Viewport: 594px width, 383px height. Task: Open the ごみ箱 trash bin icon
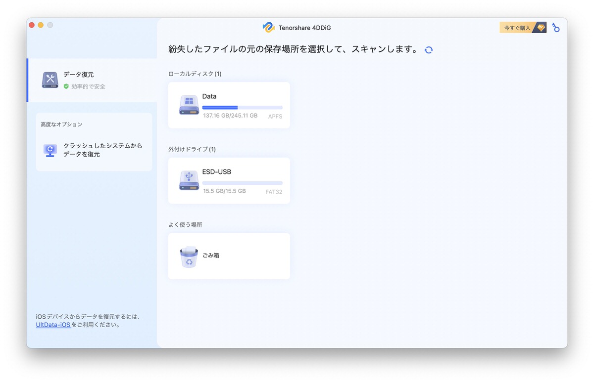(188, 255)
